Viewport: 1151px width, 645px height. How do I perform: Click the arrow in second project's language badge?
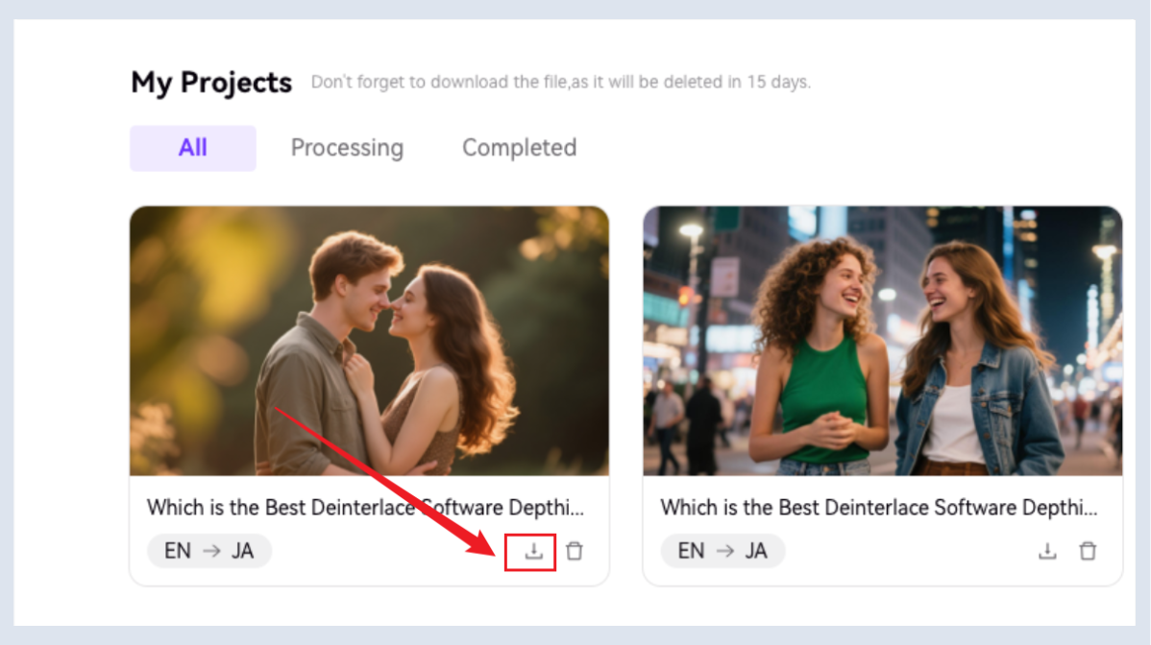tap(724, 551)
